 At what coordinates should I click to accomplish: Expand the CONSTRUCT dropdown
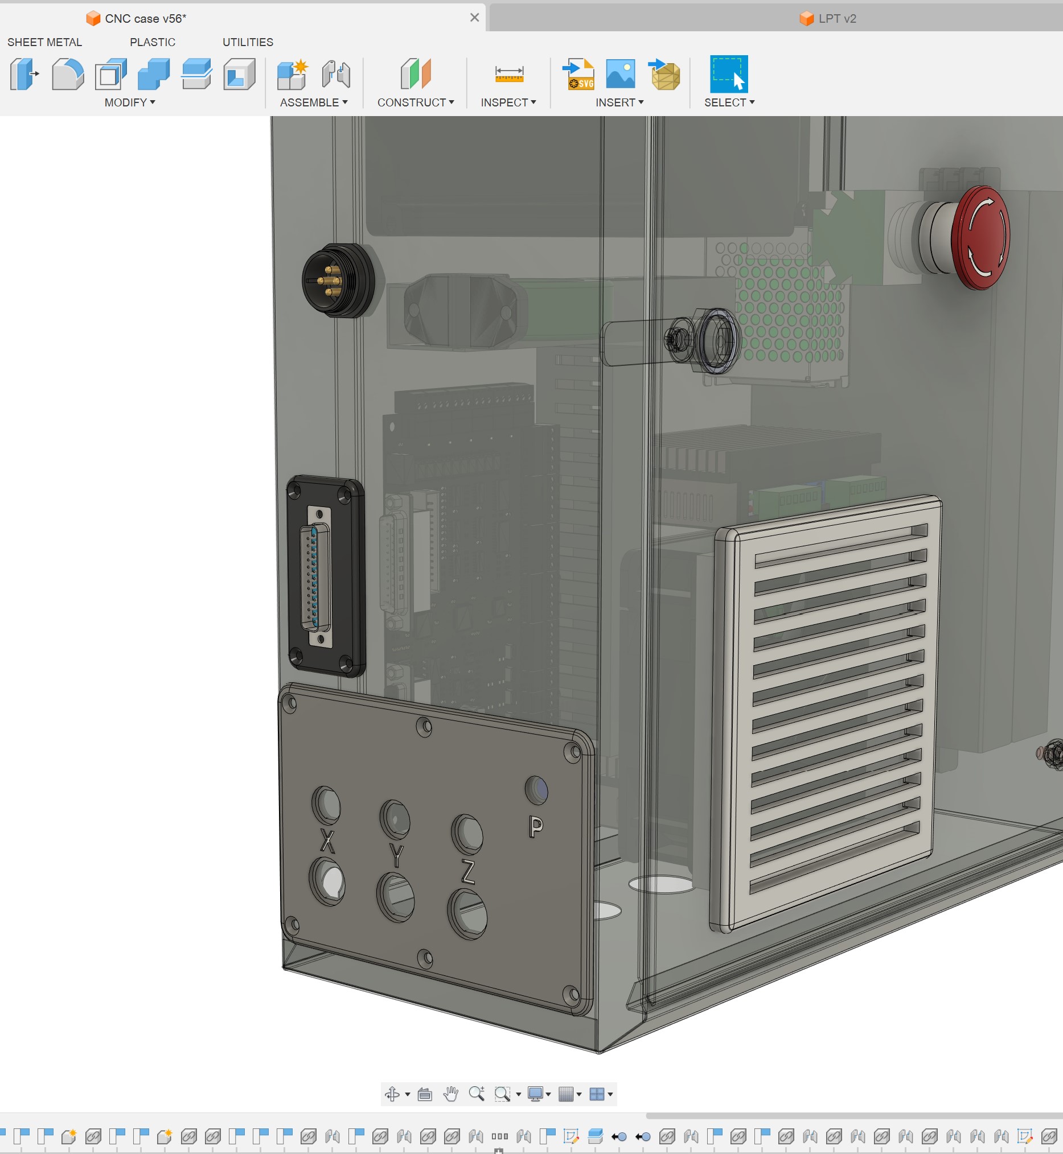(415, 102)
